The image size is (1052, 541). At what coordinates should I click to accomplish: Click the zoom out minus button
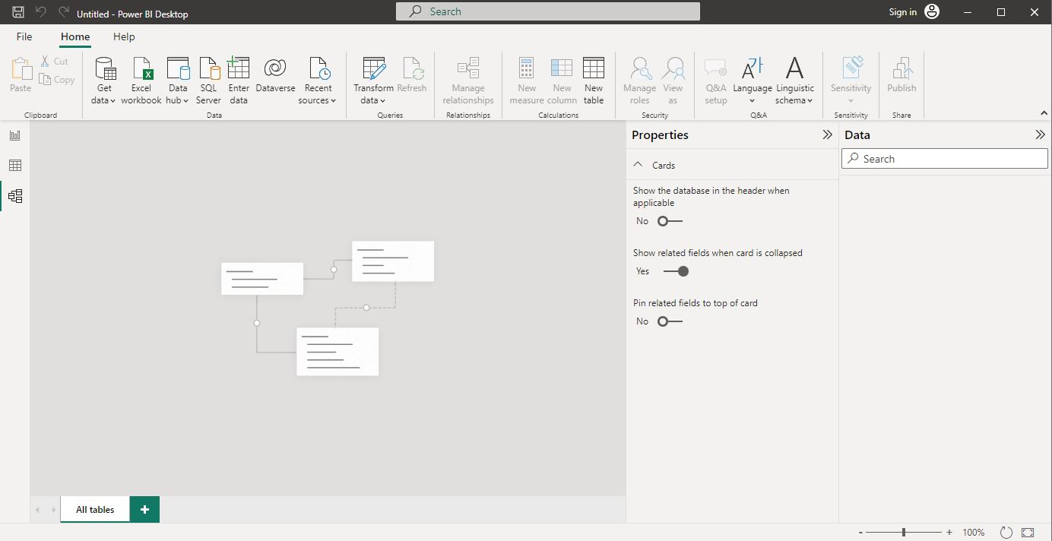[860, 533]
